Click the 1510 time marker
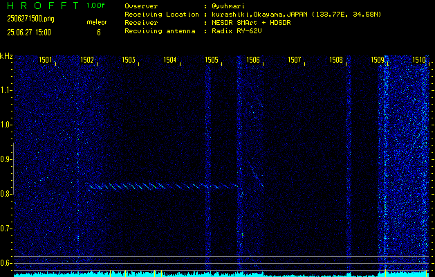 tap(419, 60)
